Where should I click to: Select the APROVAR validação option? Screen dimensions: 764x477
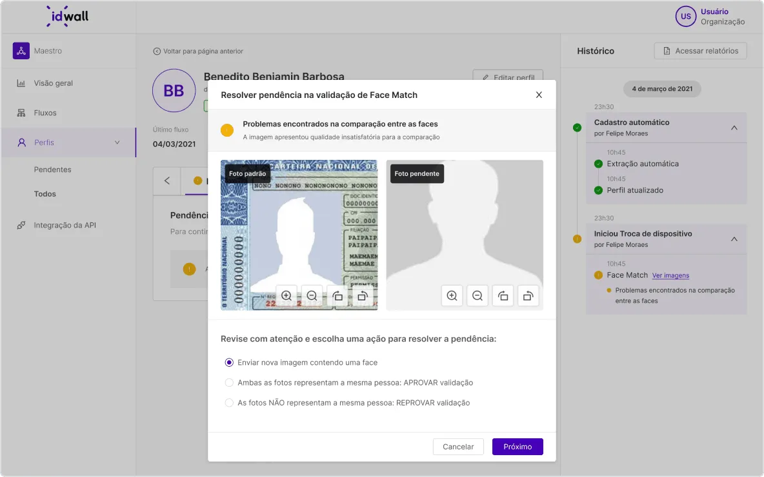click(229, 383)
